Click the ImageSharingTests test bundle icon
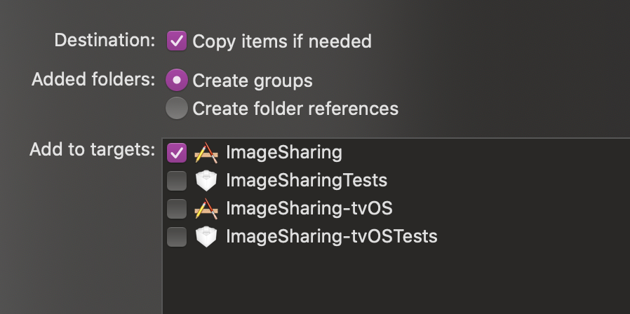Image resolution: width=630 pixels, height=314 pixels. coord(206,181)
